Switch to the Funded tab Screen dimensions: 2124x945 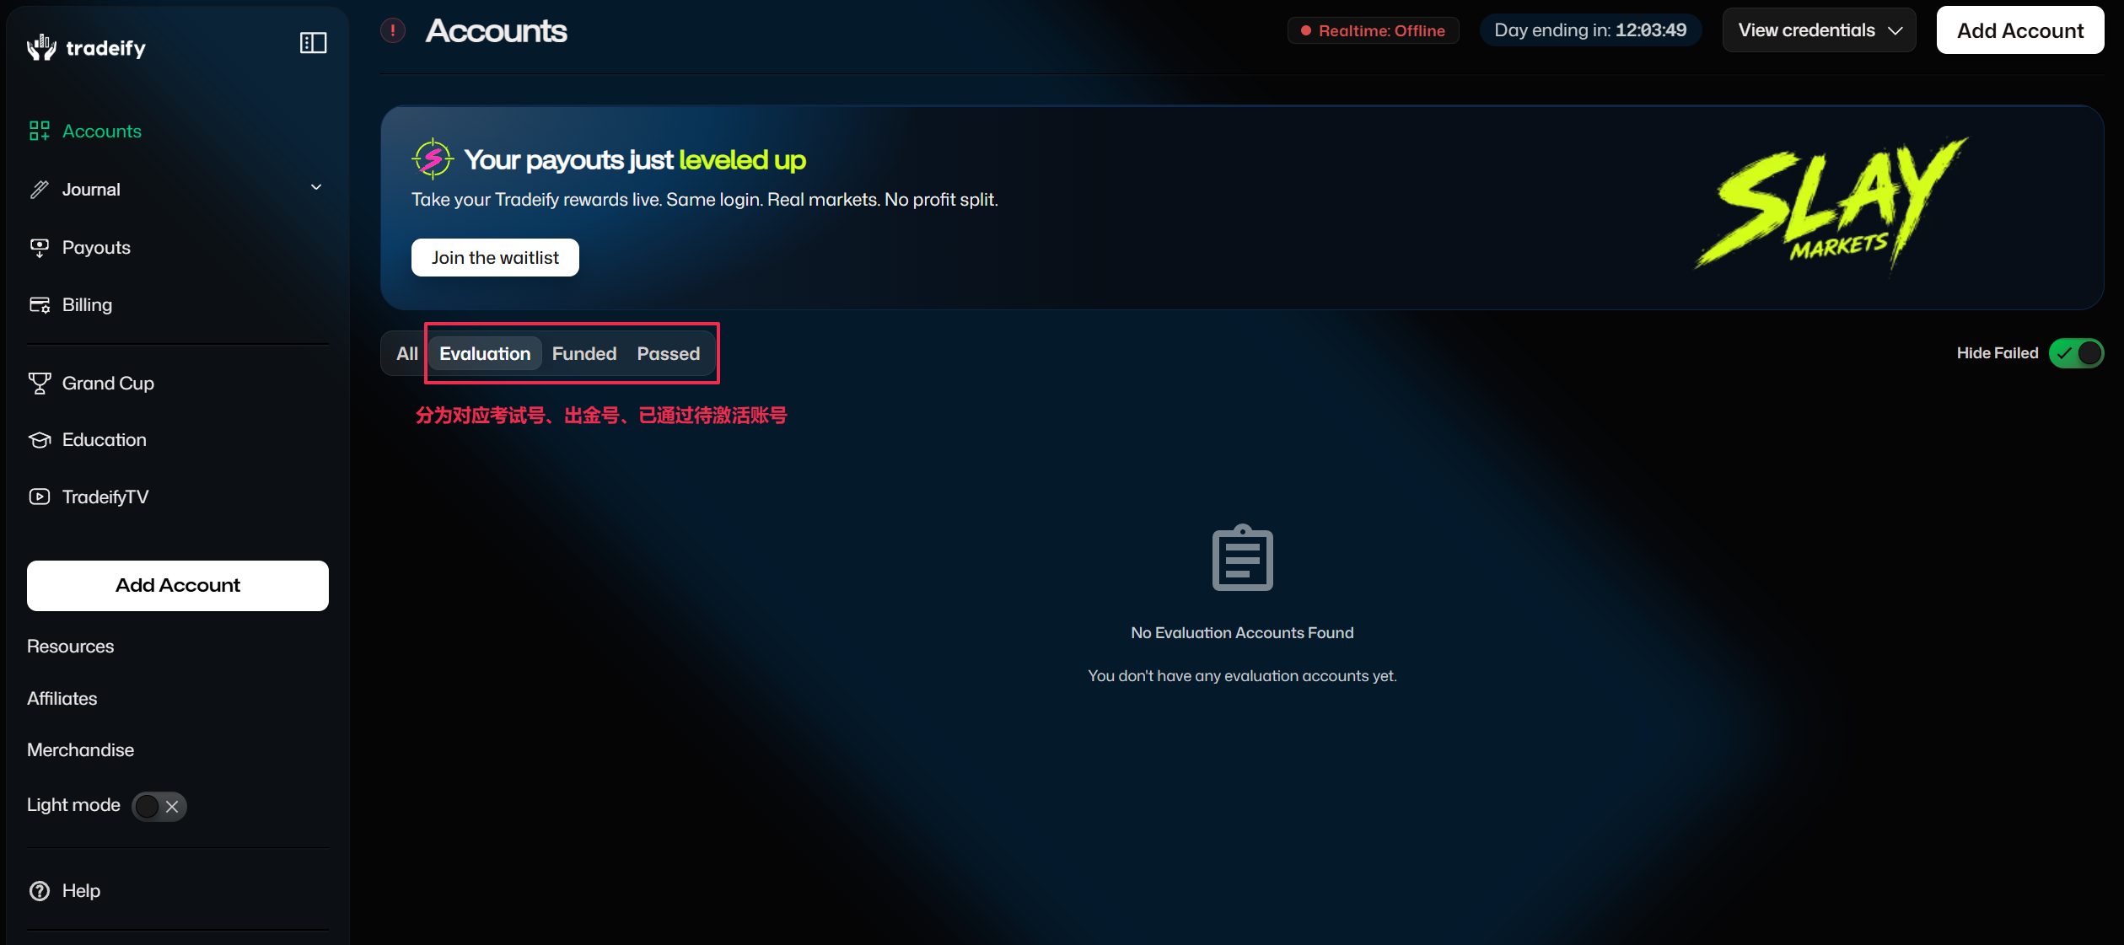point(584,353)
